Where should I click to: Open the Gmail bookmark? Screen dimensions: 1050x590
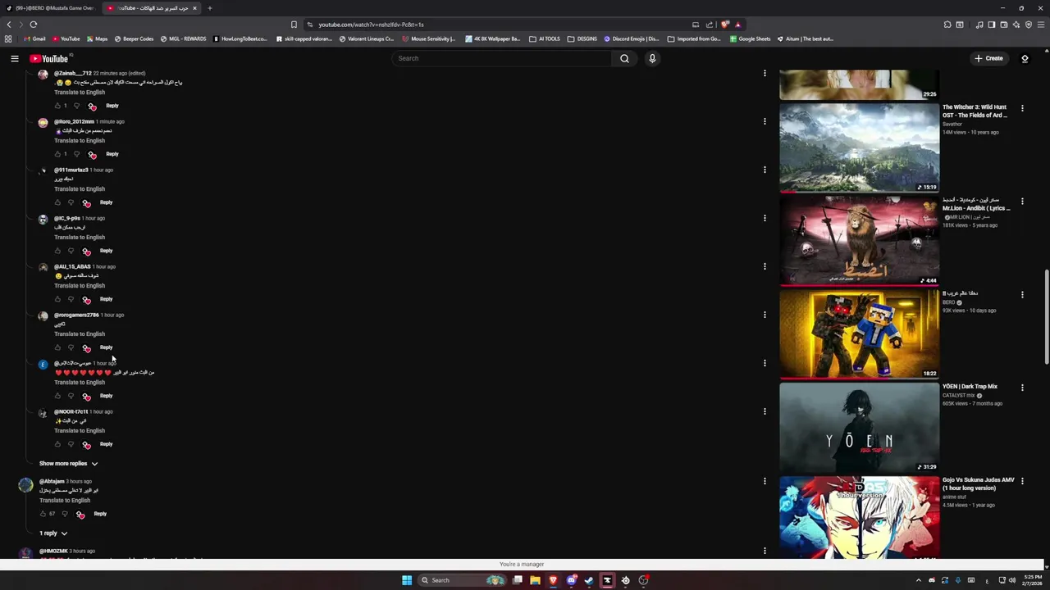tap(35, 39)
